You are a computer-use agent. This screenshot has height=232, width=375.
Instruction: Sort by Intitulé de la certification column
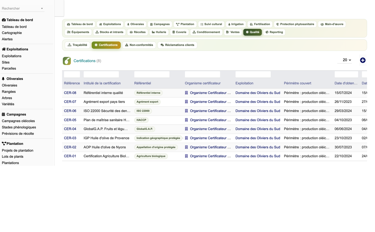point(102,83)
